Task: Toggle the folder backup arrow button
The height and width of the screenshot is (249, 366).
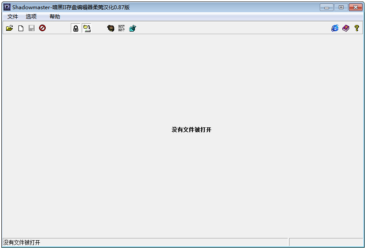Action: pyautogui.click(x=87, y=28)
